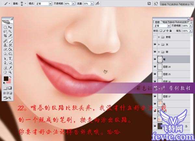Toggle lock all for layer
Image resolution: width=195 pixels, height=141 pixels.
171,31
